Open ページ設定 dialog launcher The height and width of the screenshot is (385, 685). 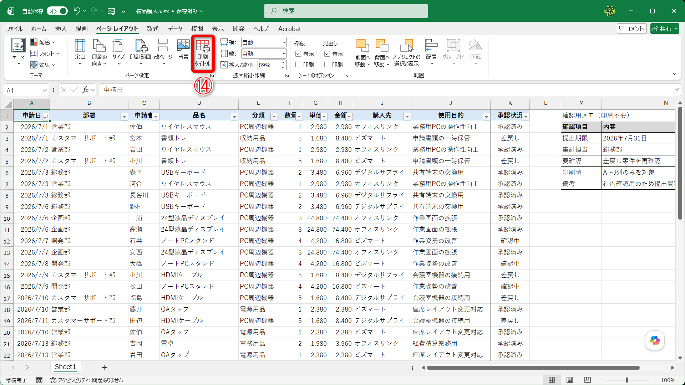coord(212,76)
